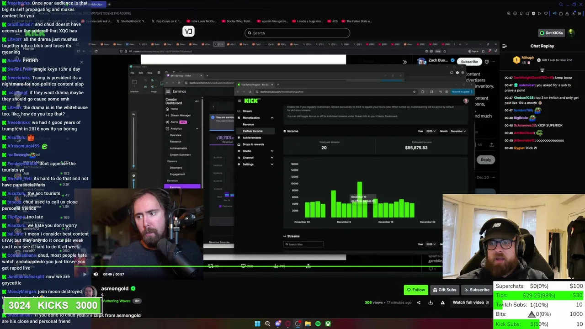585x329 pixels.
Task: Select Earnings in Twitch sidebar
Action: [x=182, y=186]
